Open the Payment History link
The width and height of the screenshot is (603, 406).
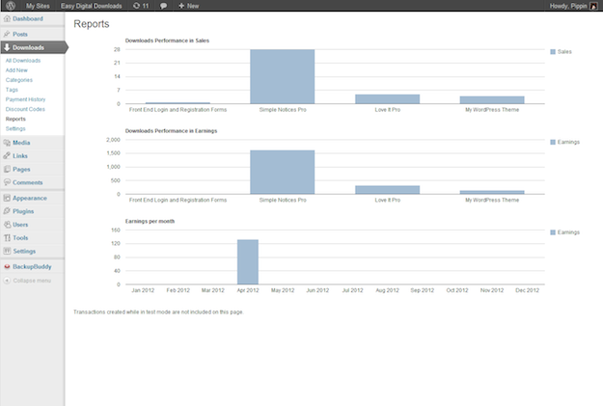pos(25,99)
